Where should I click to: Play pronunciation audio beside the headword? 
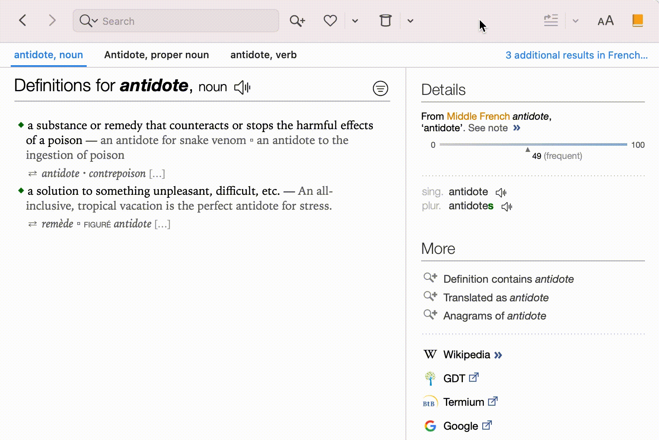pos(242,88)
